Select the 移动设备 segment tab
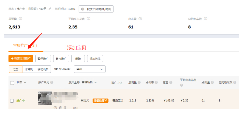This screenshot has height=120, width=239. (x=43, y=69)
